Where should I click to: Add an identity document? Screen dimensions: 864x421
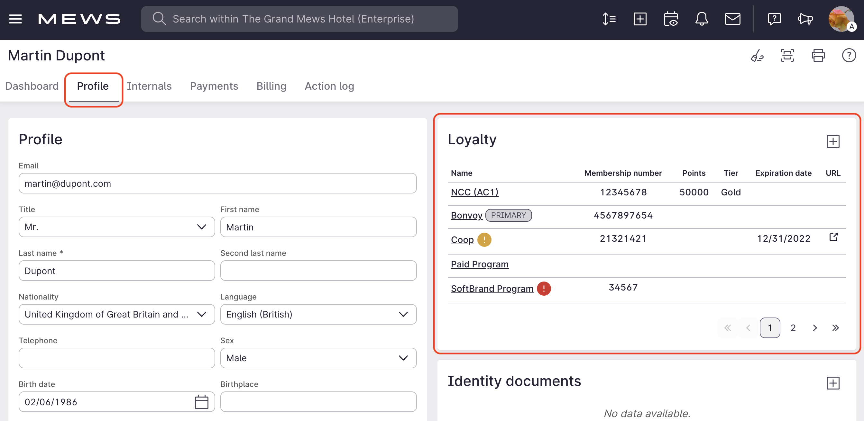coord(833,382)
